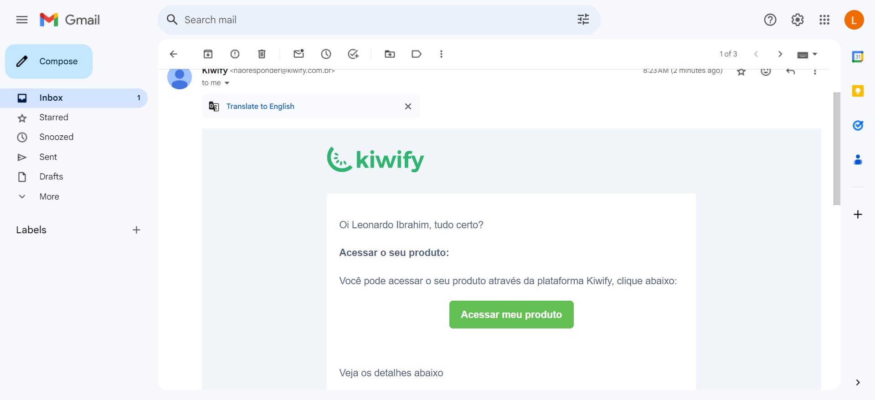Open message More options menu
This screenshot has height=400, width=875.
[x=815, y=72]
